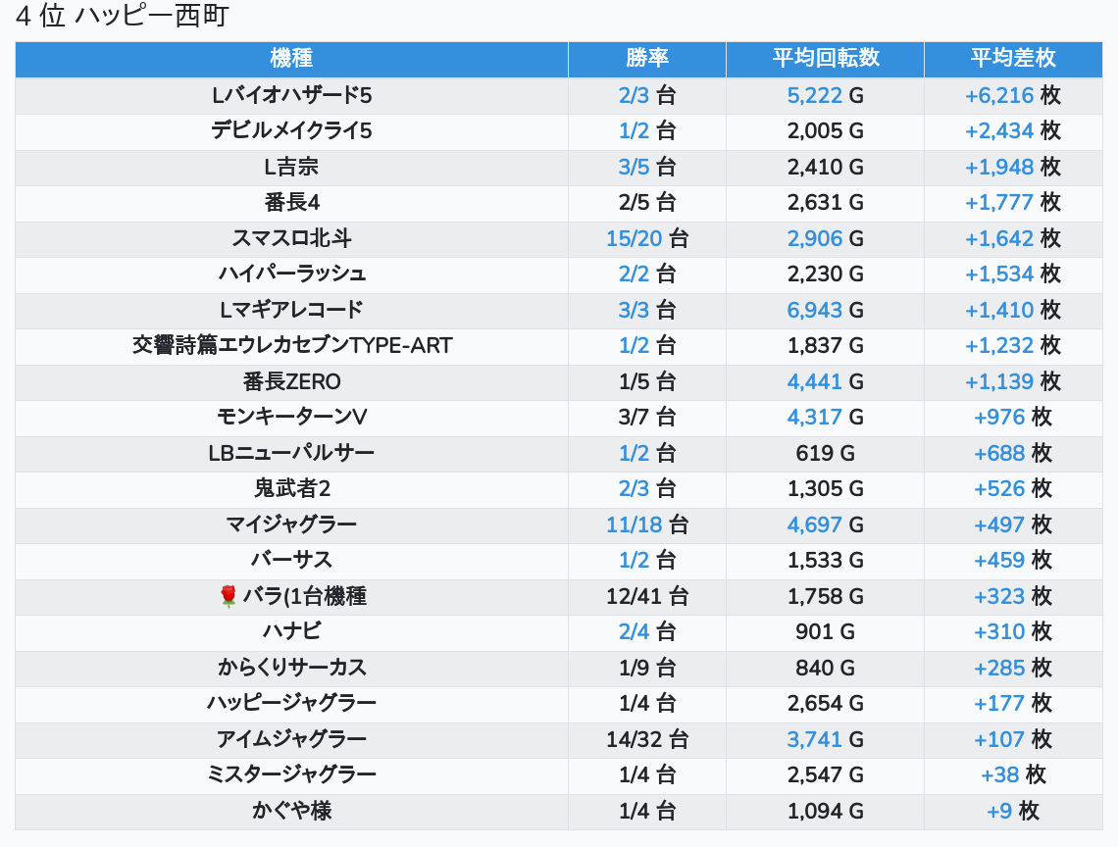Screen dimensions: 1118x847
Task: Click the +1,534 枚 difference value
Action: click(1012, 274)
